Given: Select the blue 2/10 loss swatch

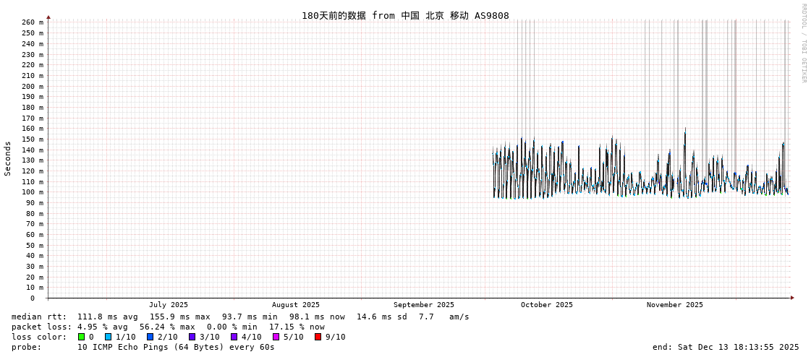Looking at the screenshot, I should tap(150, 337).
